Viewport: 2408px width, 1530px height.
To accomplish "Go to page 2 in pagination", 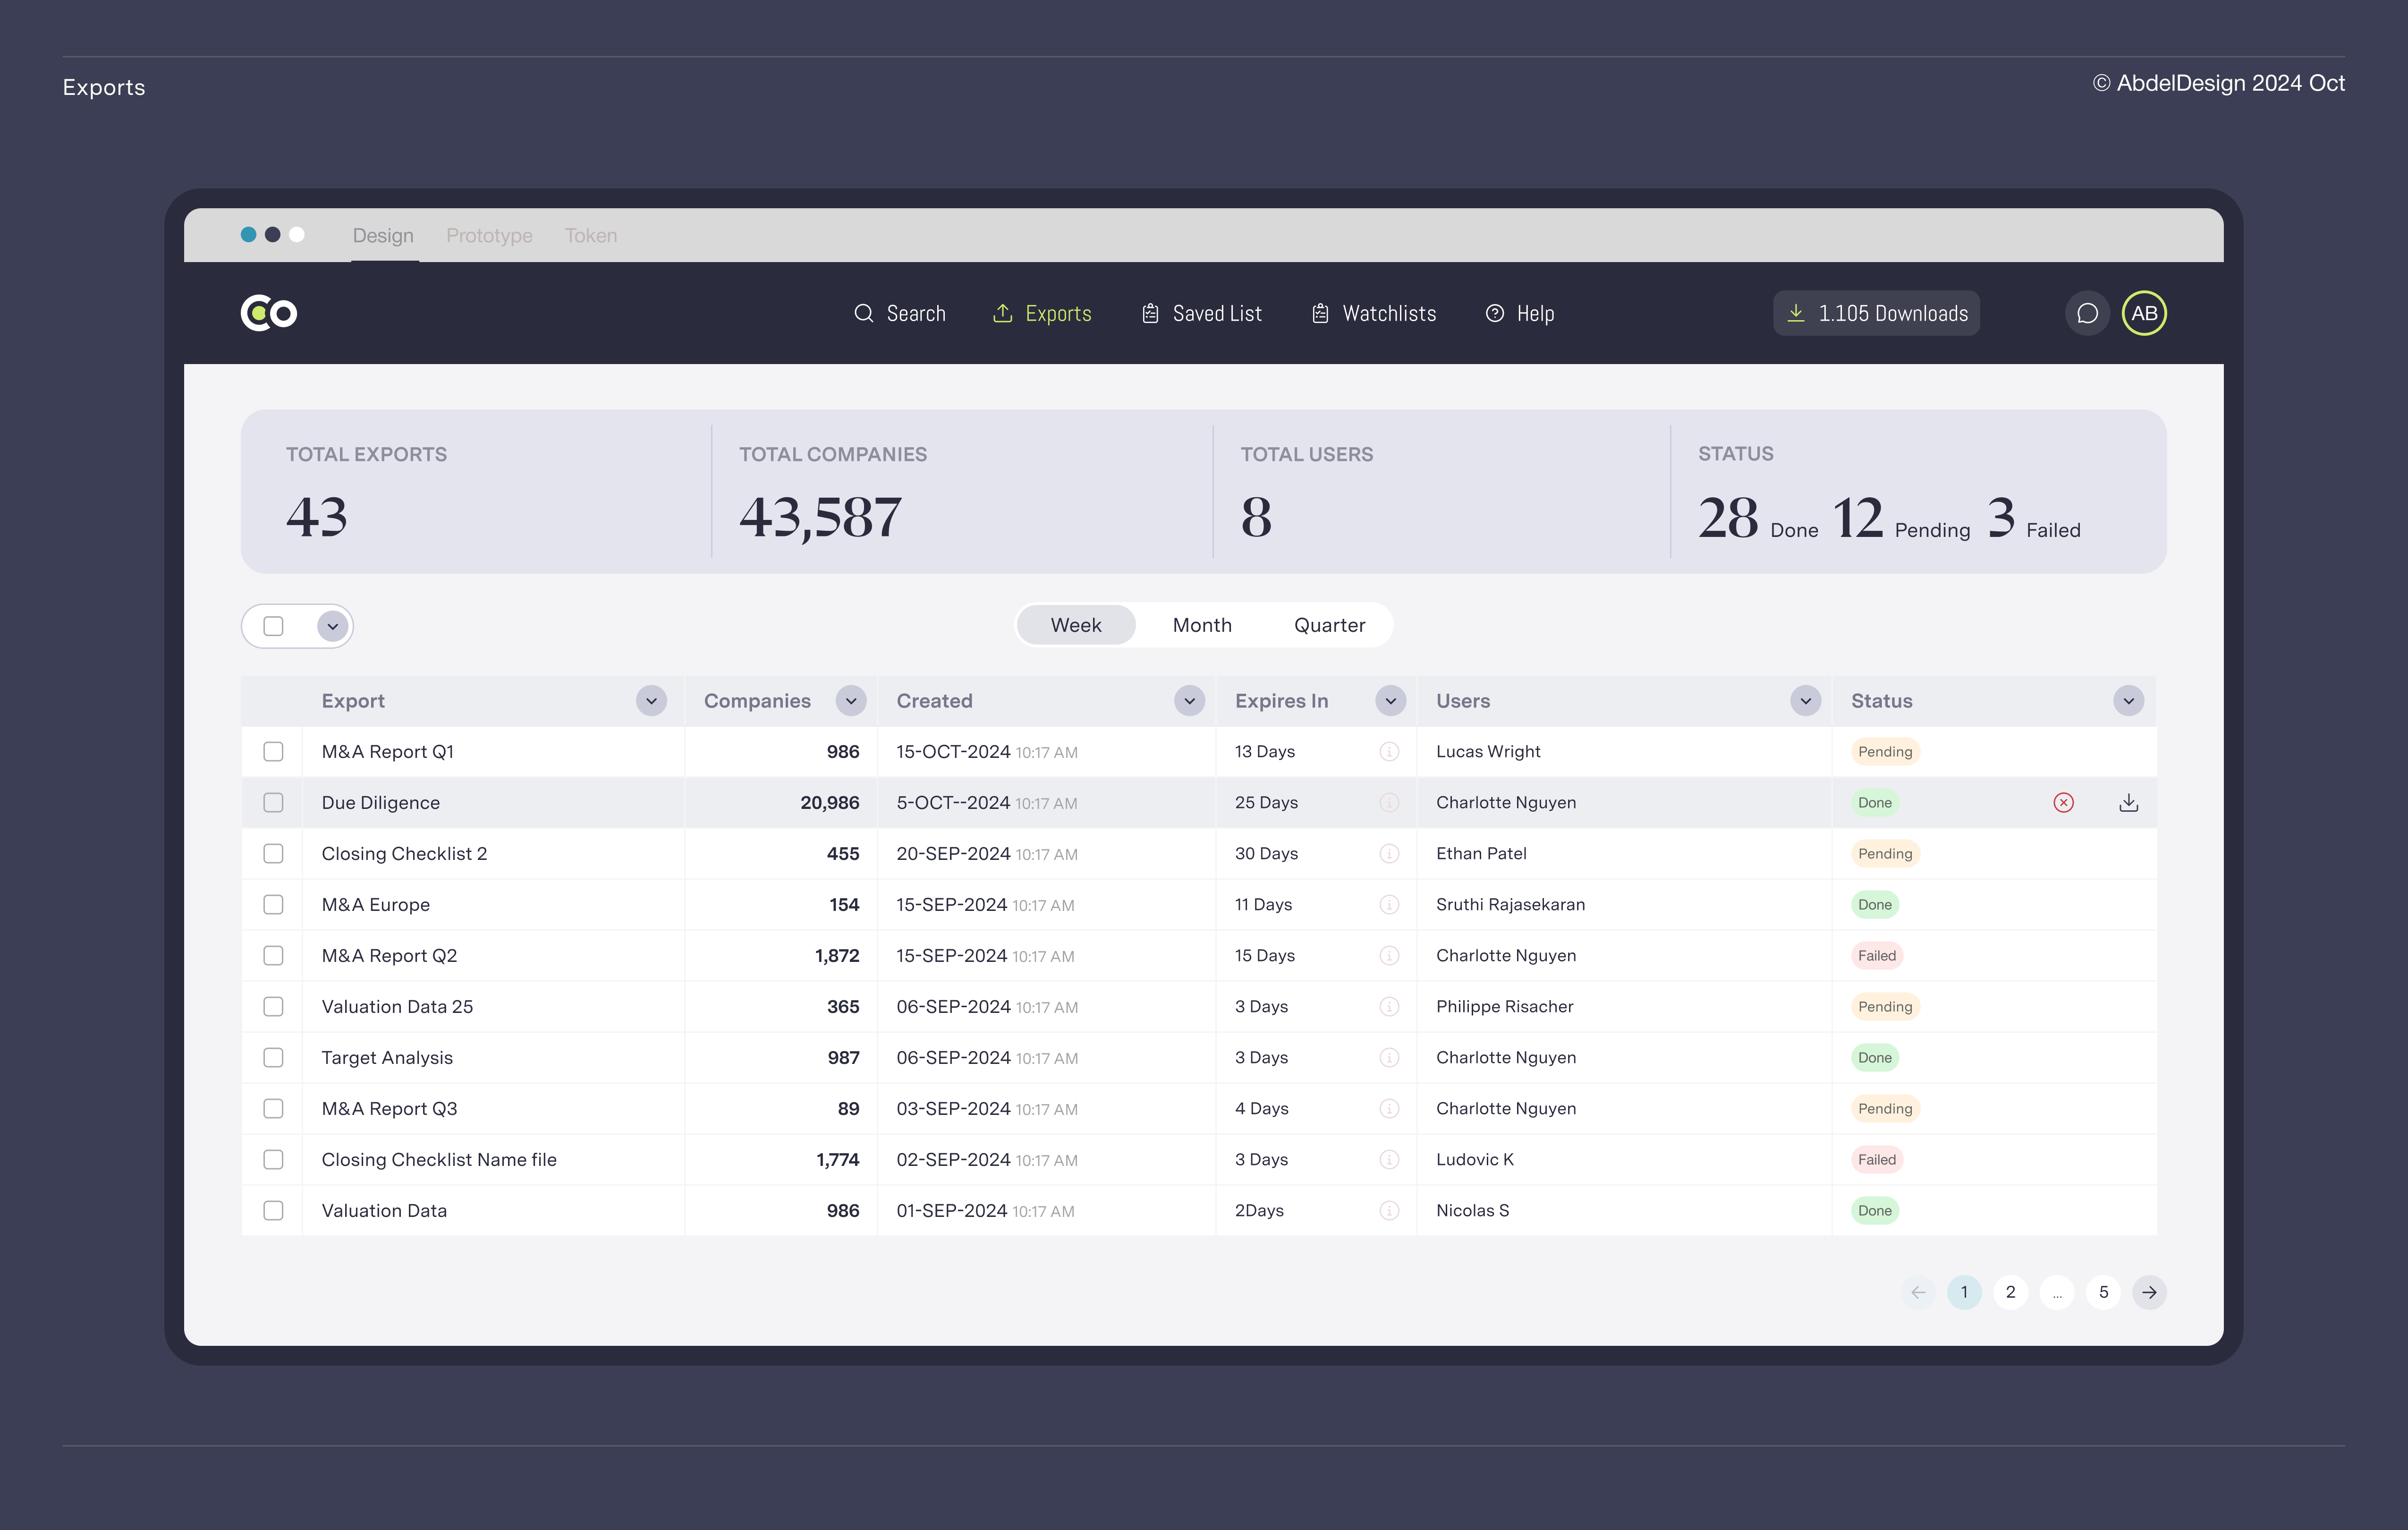I will pos(2010,1292).
